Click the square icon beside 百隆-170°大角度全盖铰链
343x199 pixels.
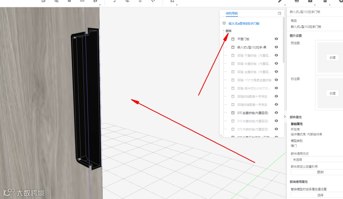(x=233, y=80)
